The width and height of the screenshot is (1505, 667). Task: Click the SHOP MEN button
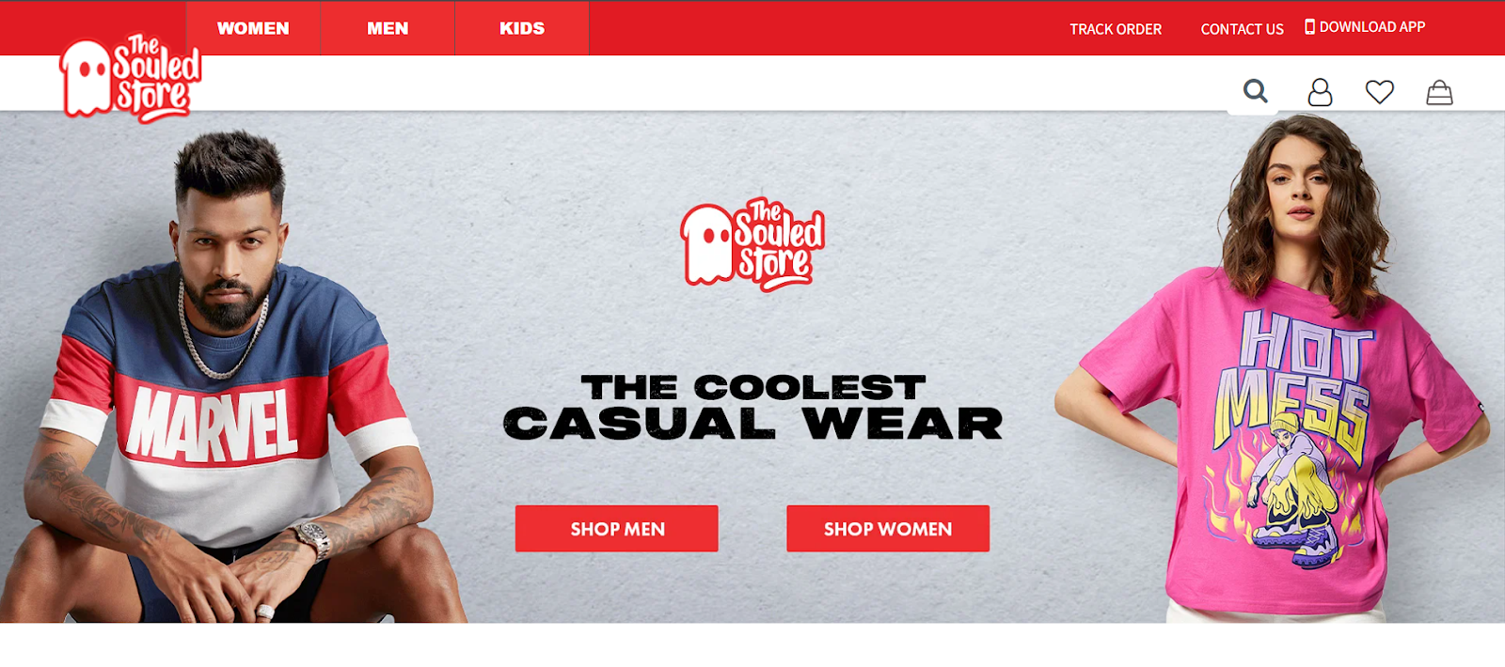coord(617,529)
